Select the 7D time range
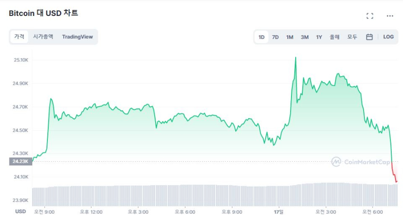Viewport: 403px width, 217px height. pos(276,37)
